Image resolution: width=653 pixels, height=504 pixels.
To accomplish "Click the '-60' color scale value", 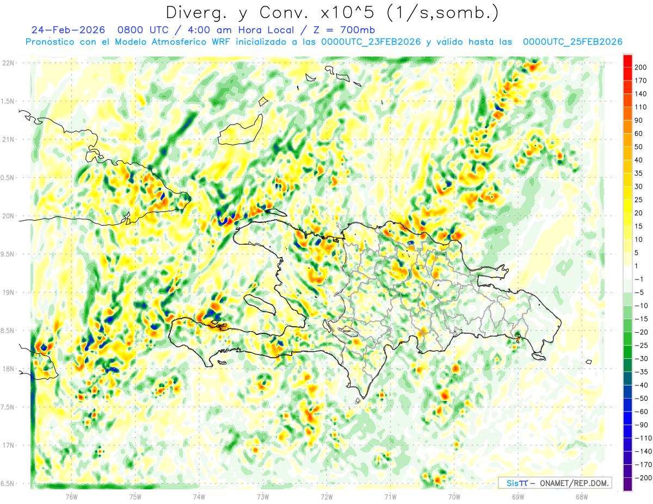I will [641, 412].
